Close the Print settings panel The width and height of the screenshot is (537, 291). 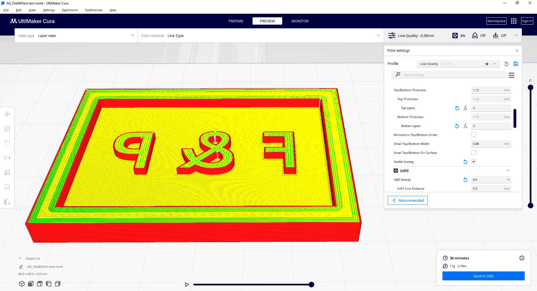pyautogui.click(x=517, y=51)
